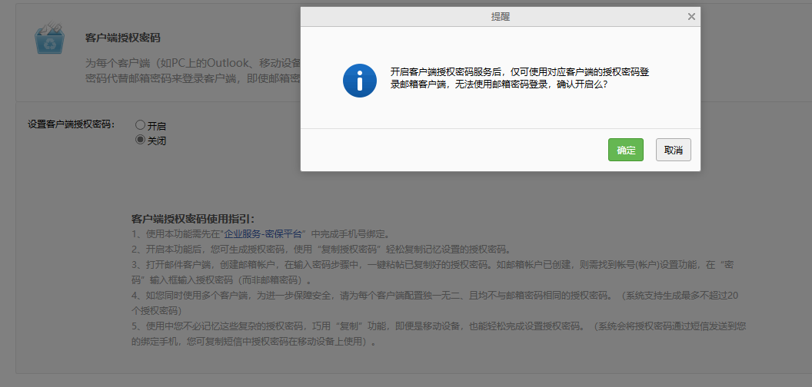Click guide step 2 about 复制授权密码
The height and width of the screenshot is (387, 812).
pos(321,249)
